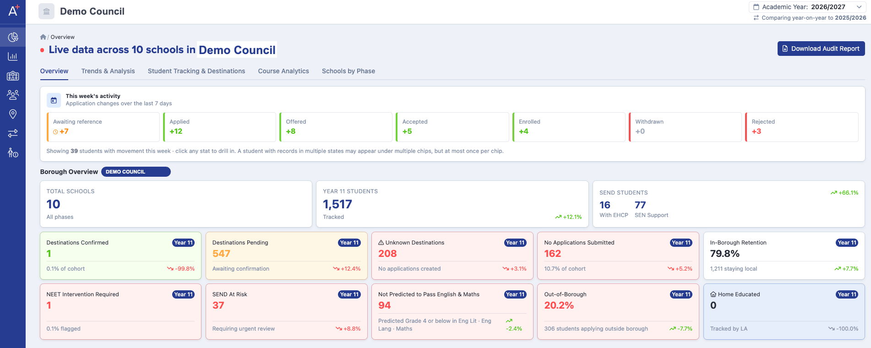Open the NEET Intervention Required card
The width and height of the screenshot is (871, 348).
pos(120,311)
